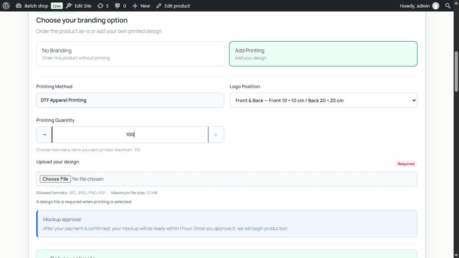Click the printing quantity field showing 100
The width and height of the screenshot is (459, 258).
point(130,134)
